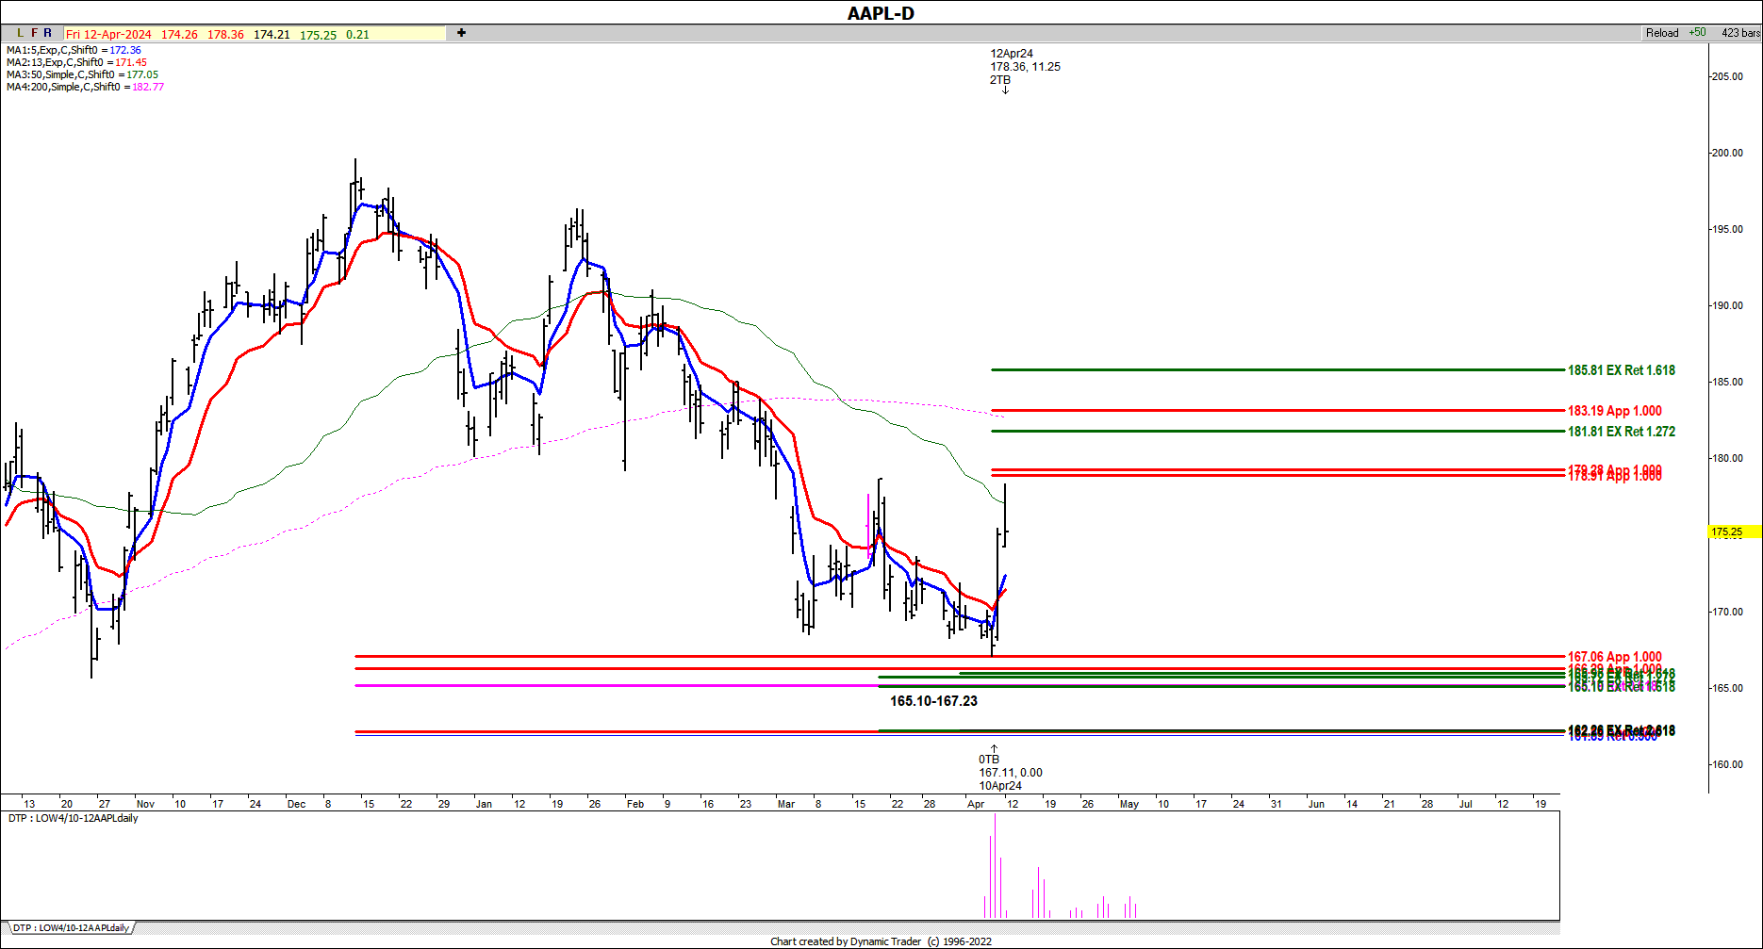The image size is (1763, 949).
Task: Click the open price 174.26 readout
Action: (179, 34)
